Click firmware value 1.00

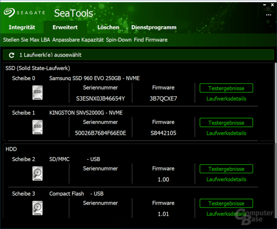click(163, 179)
